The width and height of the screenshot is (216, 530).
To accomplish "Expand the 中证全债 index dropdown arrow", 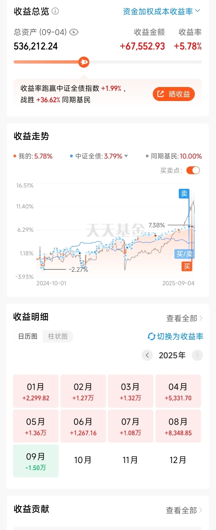I will (x=126, y=156).
